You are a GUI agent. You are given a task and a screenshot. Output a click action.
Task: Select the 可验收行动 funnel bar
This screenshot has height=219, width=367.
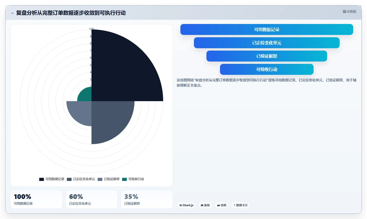[267, 69]
